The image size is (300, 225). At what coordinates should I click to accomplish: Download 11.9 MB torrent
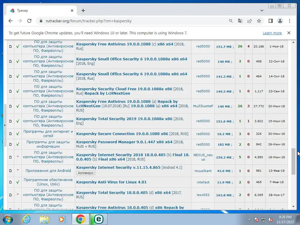click(225, 182)
